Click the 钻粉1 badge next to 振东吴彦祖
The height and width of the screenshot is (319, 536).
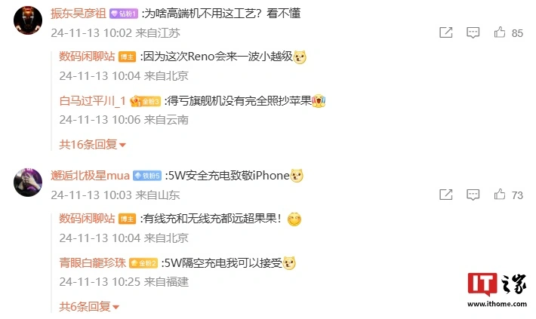click(x=124, y=14)
